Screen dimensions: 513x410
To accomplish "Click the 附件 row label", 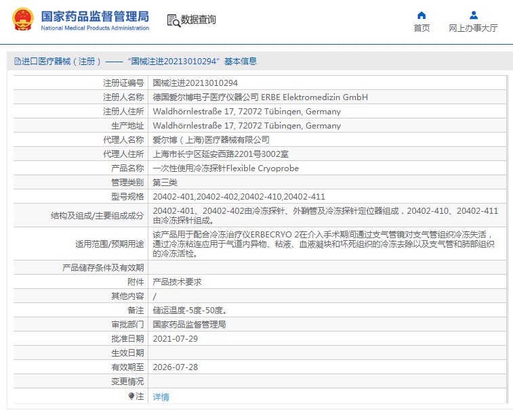I will pyautogui.click(x=136, y=282).
